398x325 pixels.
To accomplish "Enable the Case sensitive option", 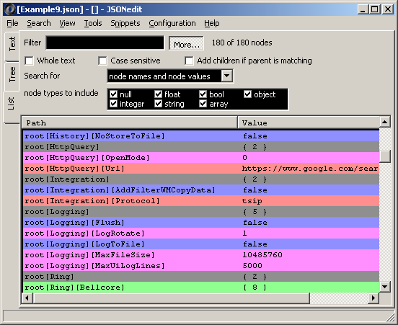I will (x=103, y=61).
